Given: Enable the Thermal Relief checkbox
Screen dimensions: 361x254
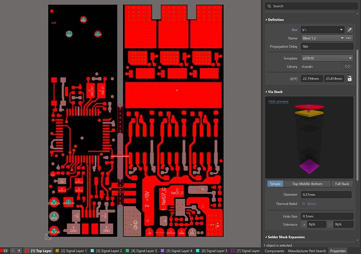Looking at the screenshot, I should tap(303, 204).
